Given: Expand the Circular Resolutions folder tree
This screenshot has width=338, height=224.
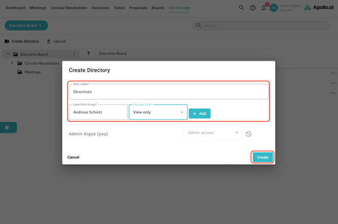Looking at the screenshot, I should coord(12,63).
